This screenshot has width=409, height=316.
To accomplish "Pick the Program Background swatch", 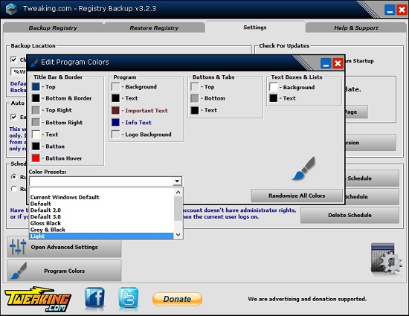I will [115, 86].
